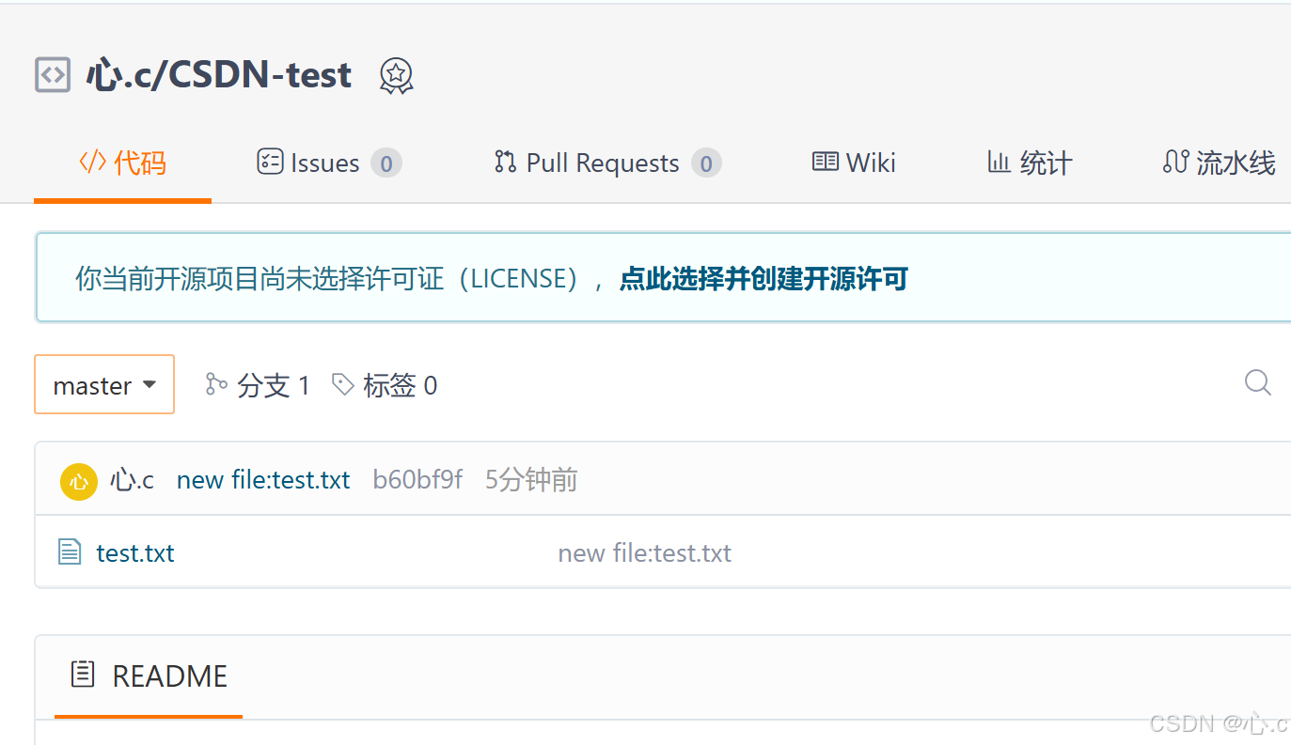Click the 心.c/CSDN-test repository title
This screenshot has height=745, width=1291.
(x=219, y=74)
